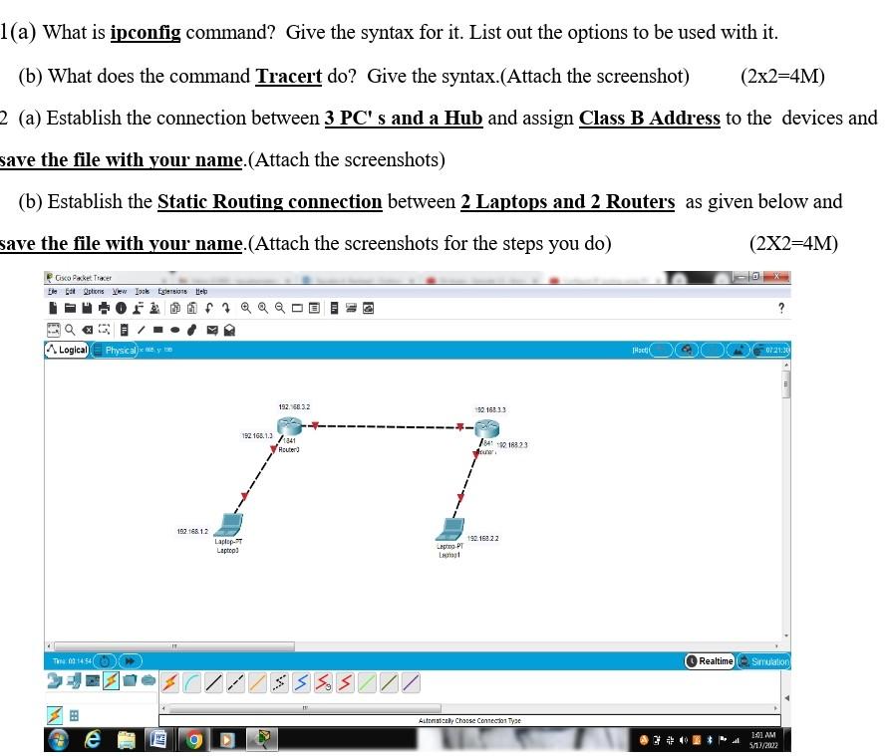The width and height of the screenshot is (890, 756).
Task: Select Laptop0 in the topology
Action: point(228,523)
